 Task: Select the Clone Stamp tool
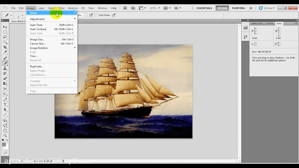click(5, 68)
